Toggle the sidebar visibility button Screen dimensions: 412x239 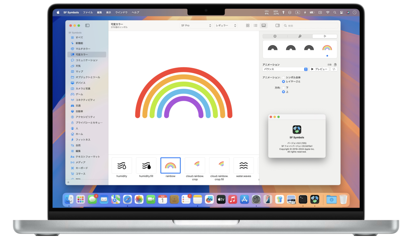coord(87,25)
